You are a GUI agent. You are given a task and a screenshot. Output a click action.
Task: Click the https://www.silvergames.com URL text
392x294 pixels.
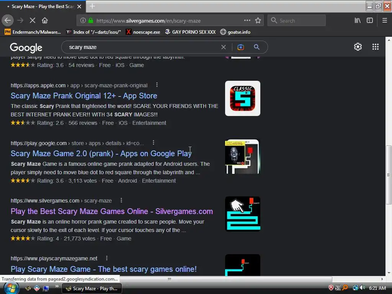45,201
